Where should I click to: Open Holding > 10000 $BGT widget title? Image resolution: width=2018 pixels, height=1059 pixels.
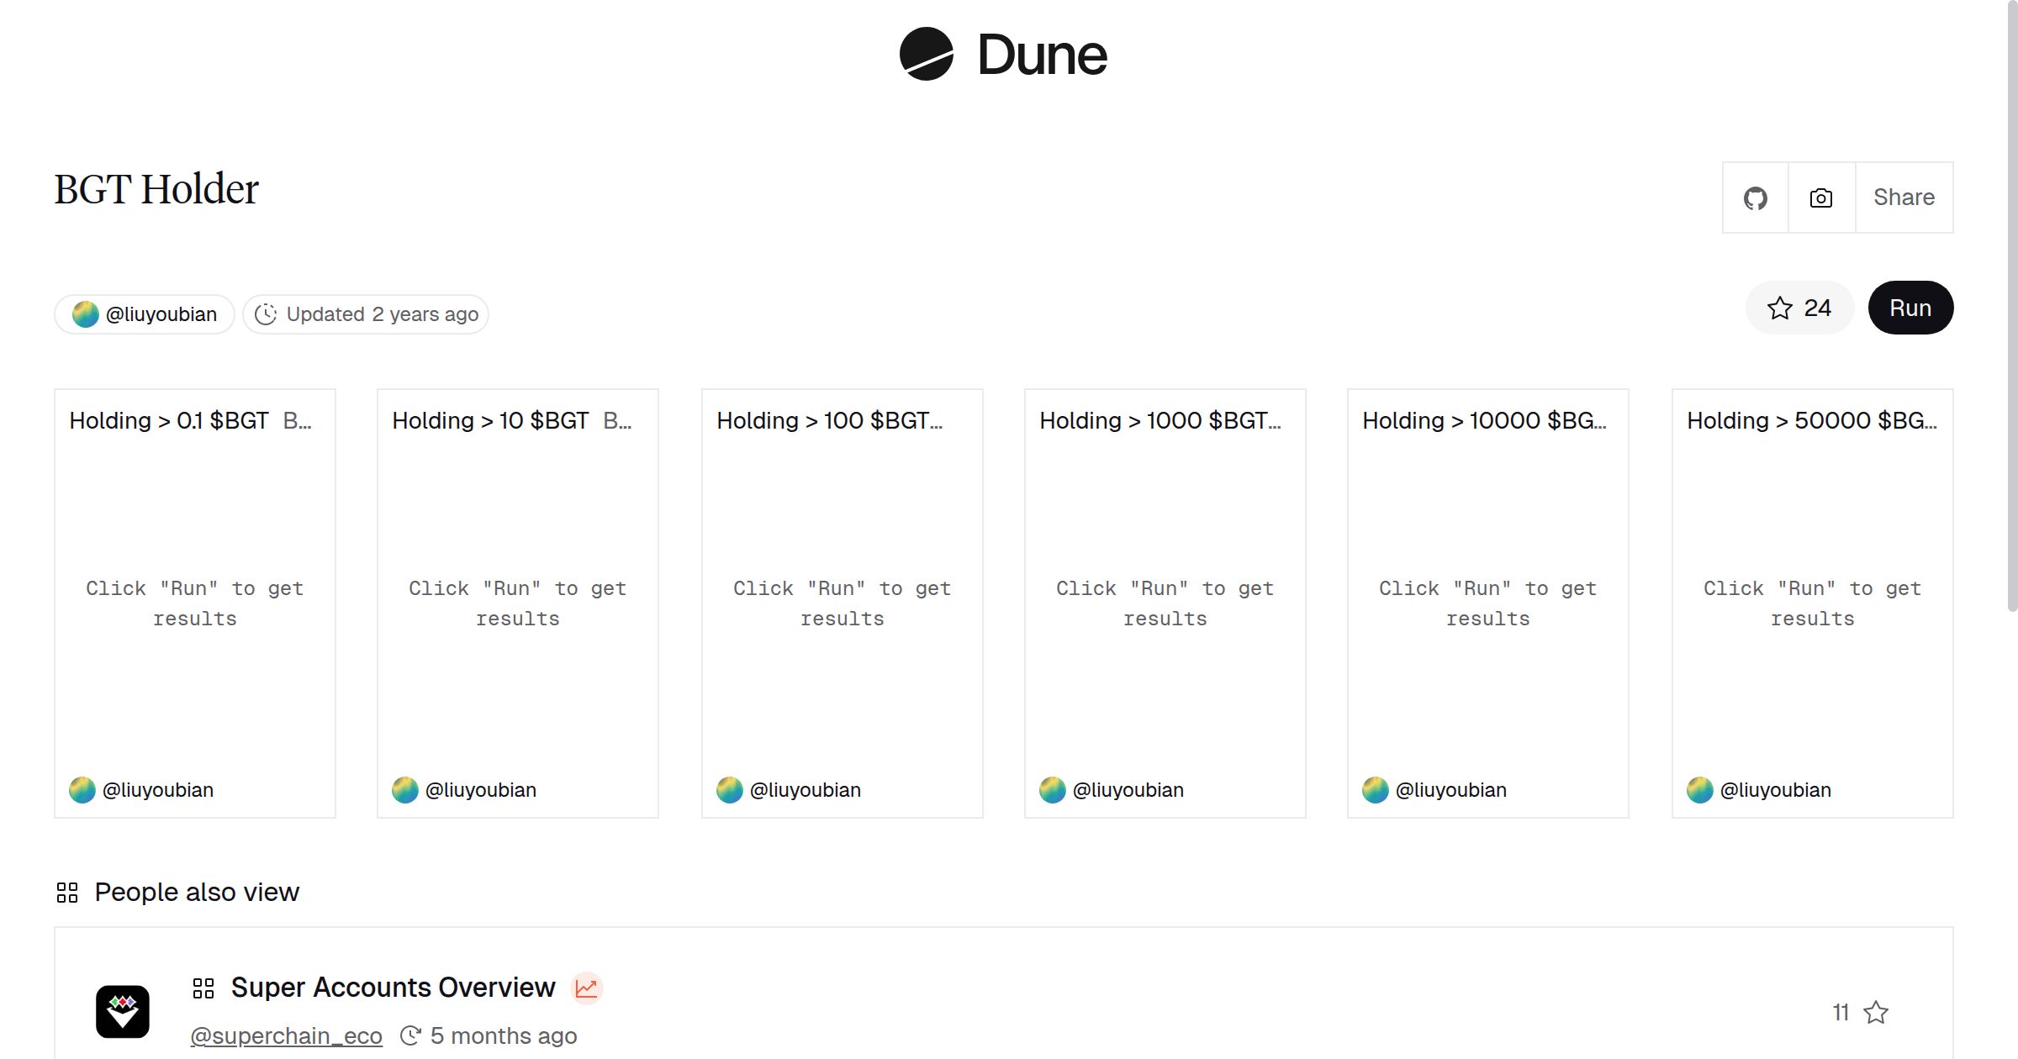[1483, 420]
